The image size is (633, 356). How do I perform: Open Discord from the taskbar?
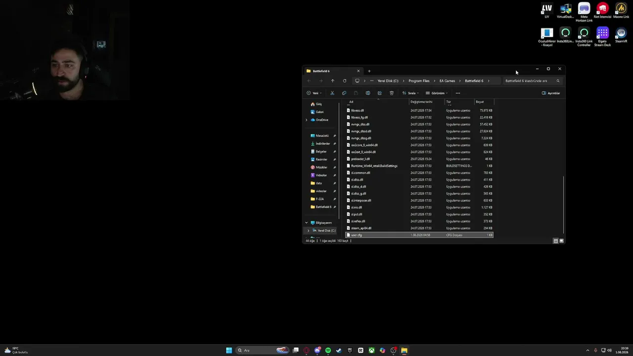click(x=317, y=351)
